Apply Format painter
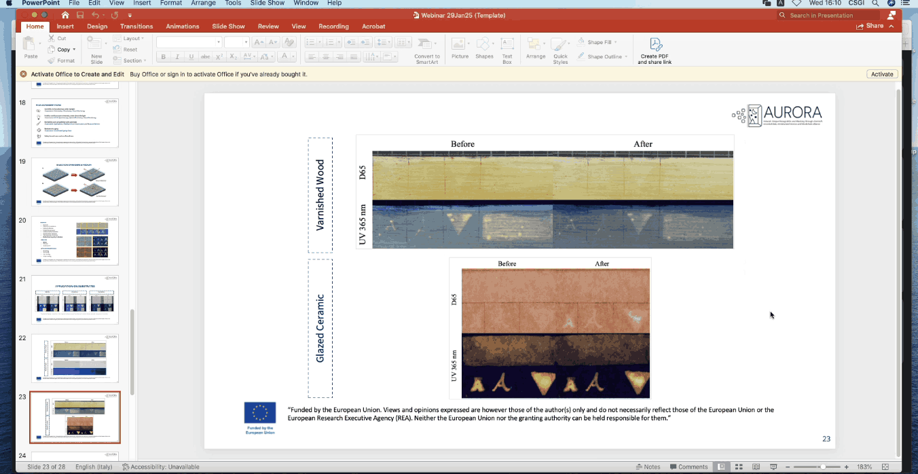 point(61,60)
